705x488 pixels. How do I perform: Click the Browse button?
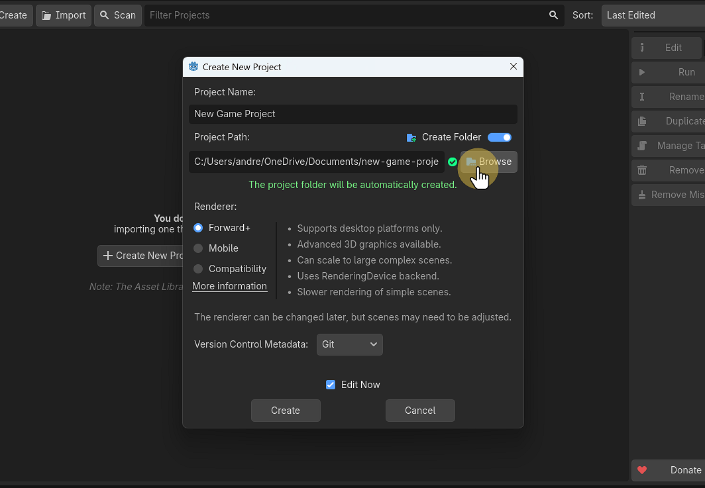point(489,162)
